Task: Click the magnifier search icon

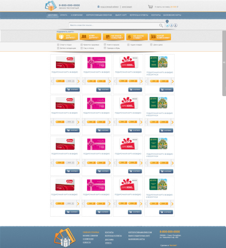Action: [161, 25]
